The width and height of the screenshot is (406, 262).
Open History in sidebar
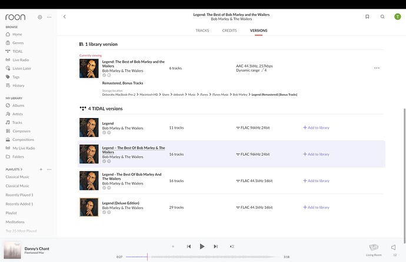15,86
